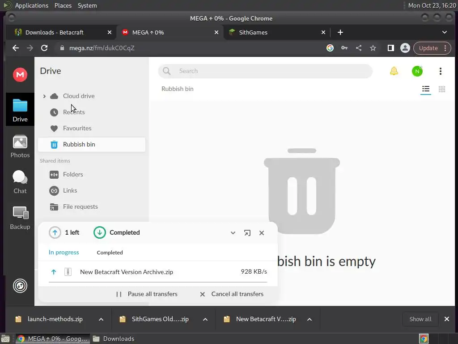The height and width of the screenshot is (344, 458).
Task: Toggle Chrome side panel
Action: point(390,48)
